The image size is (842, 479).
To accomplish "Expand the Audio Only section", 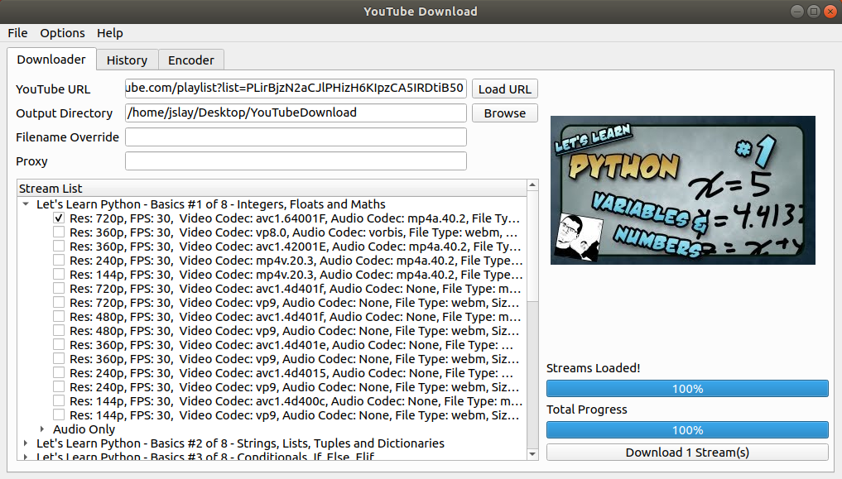I will (x=43, y=429).
